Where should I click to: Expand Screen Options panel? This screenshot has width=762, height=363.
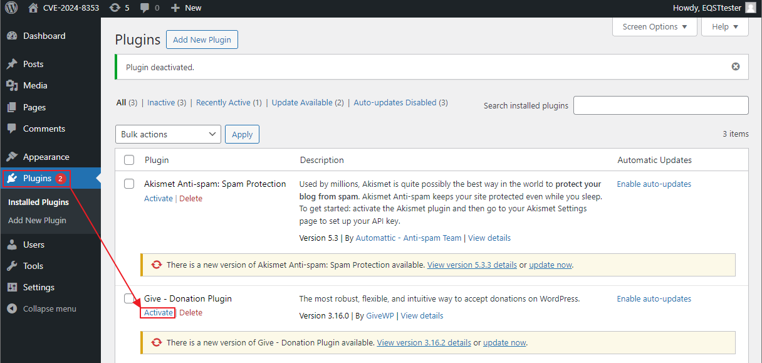point(655,26)
